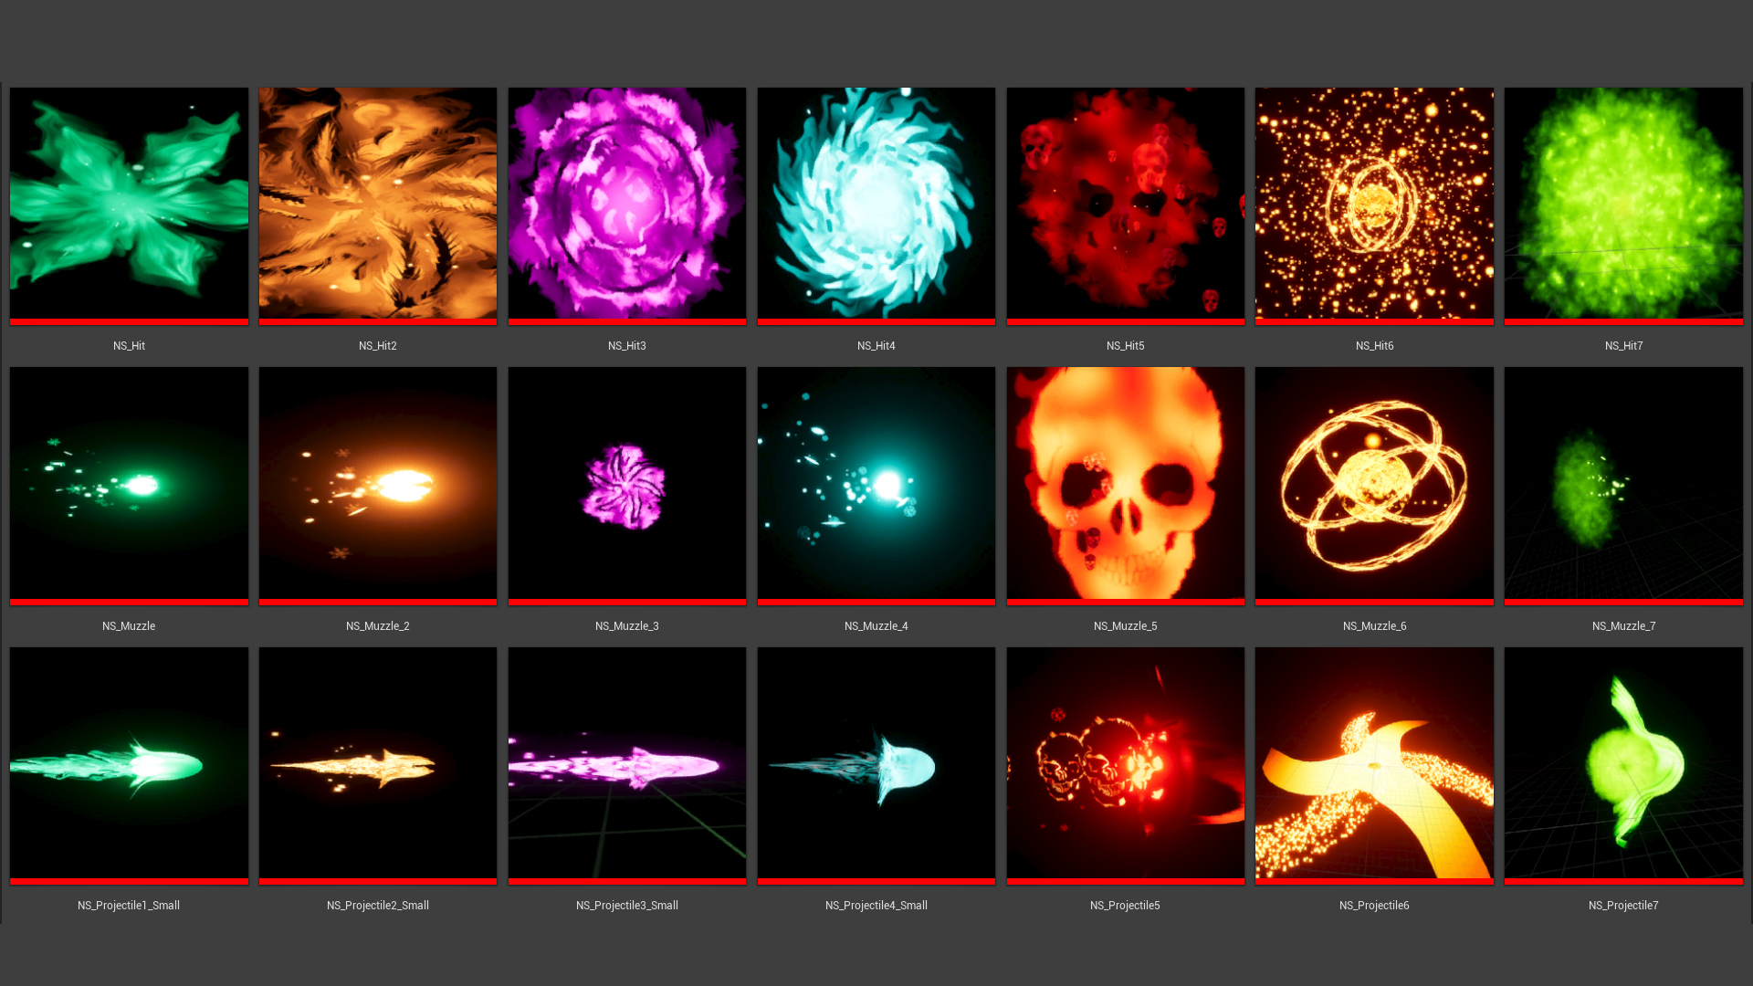Screen dimensions: 1753x986
Task: Click the NS_Projectile4_Small name label
Action: click(x=876, y=906)
